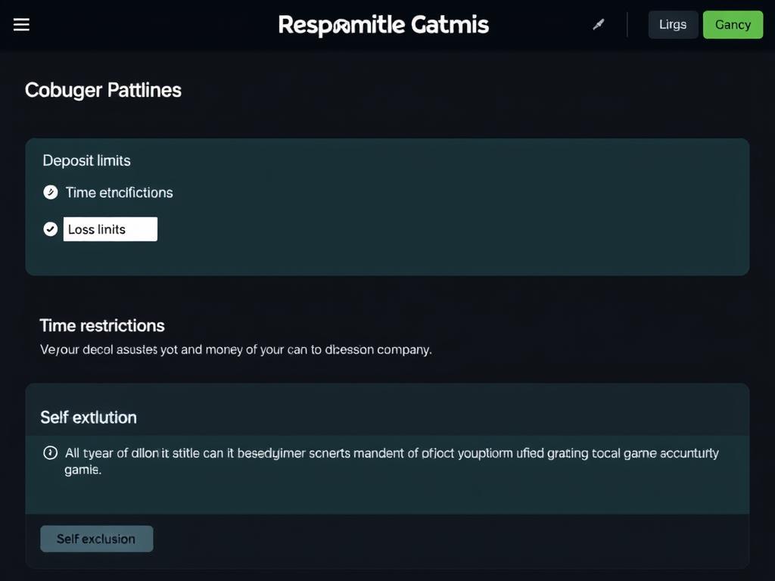Click the Respomitle Gatmis site title
The image size is (775, 581).
coord(383,25)
